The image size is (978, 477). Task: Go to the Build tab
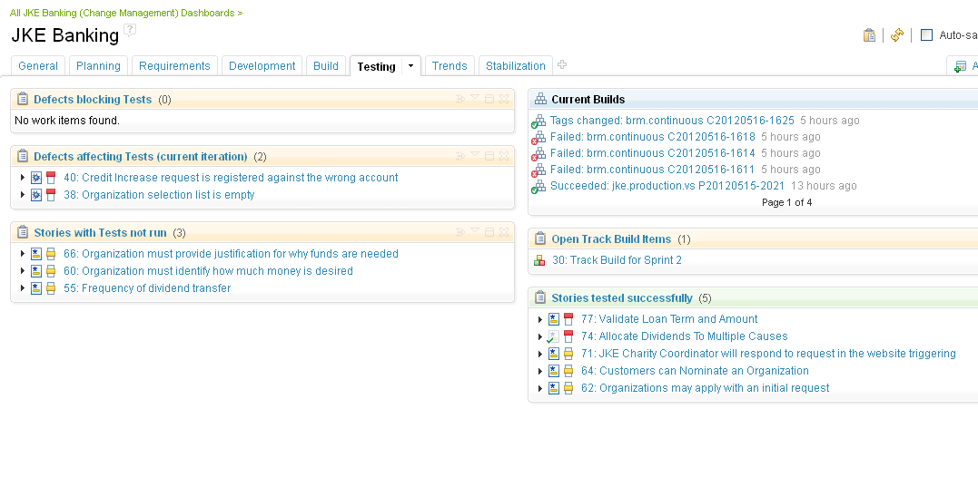point(326,66)
